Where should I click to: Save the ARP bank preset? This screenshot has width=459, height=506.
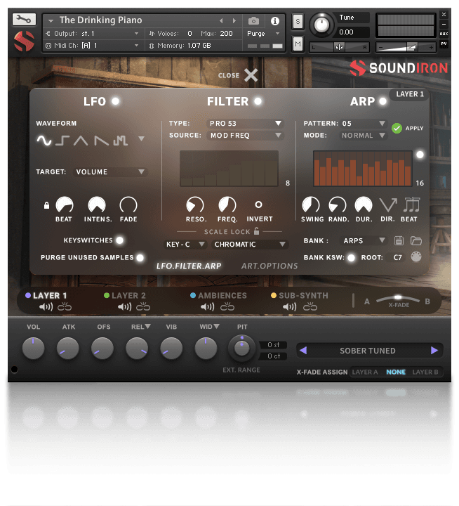click(x=399, y=240)
